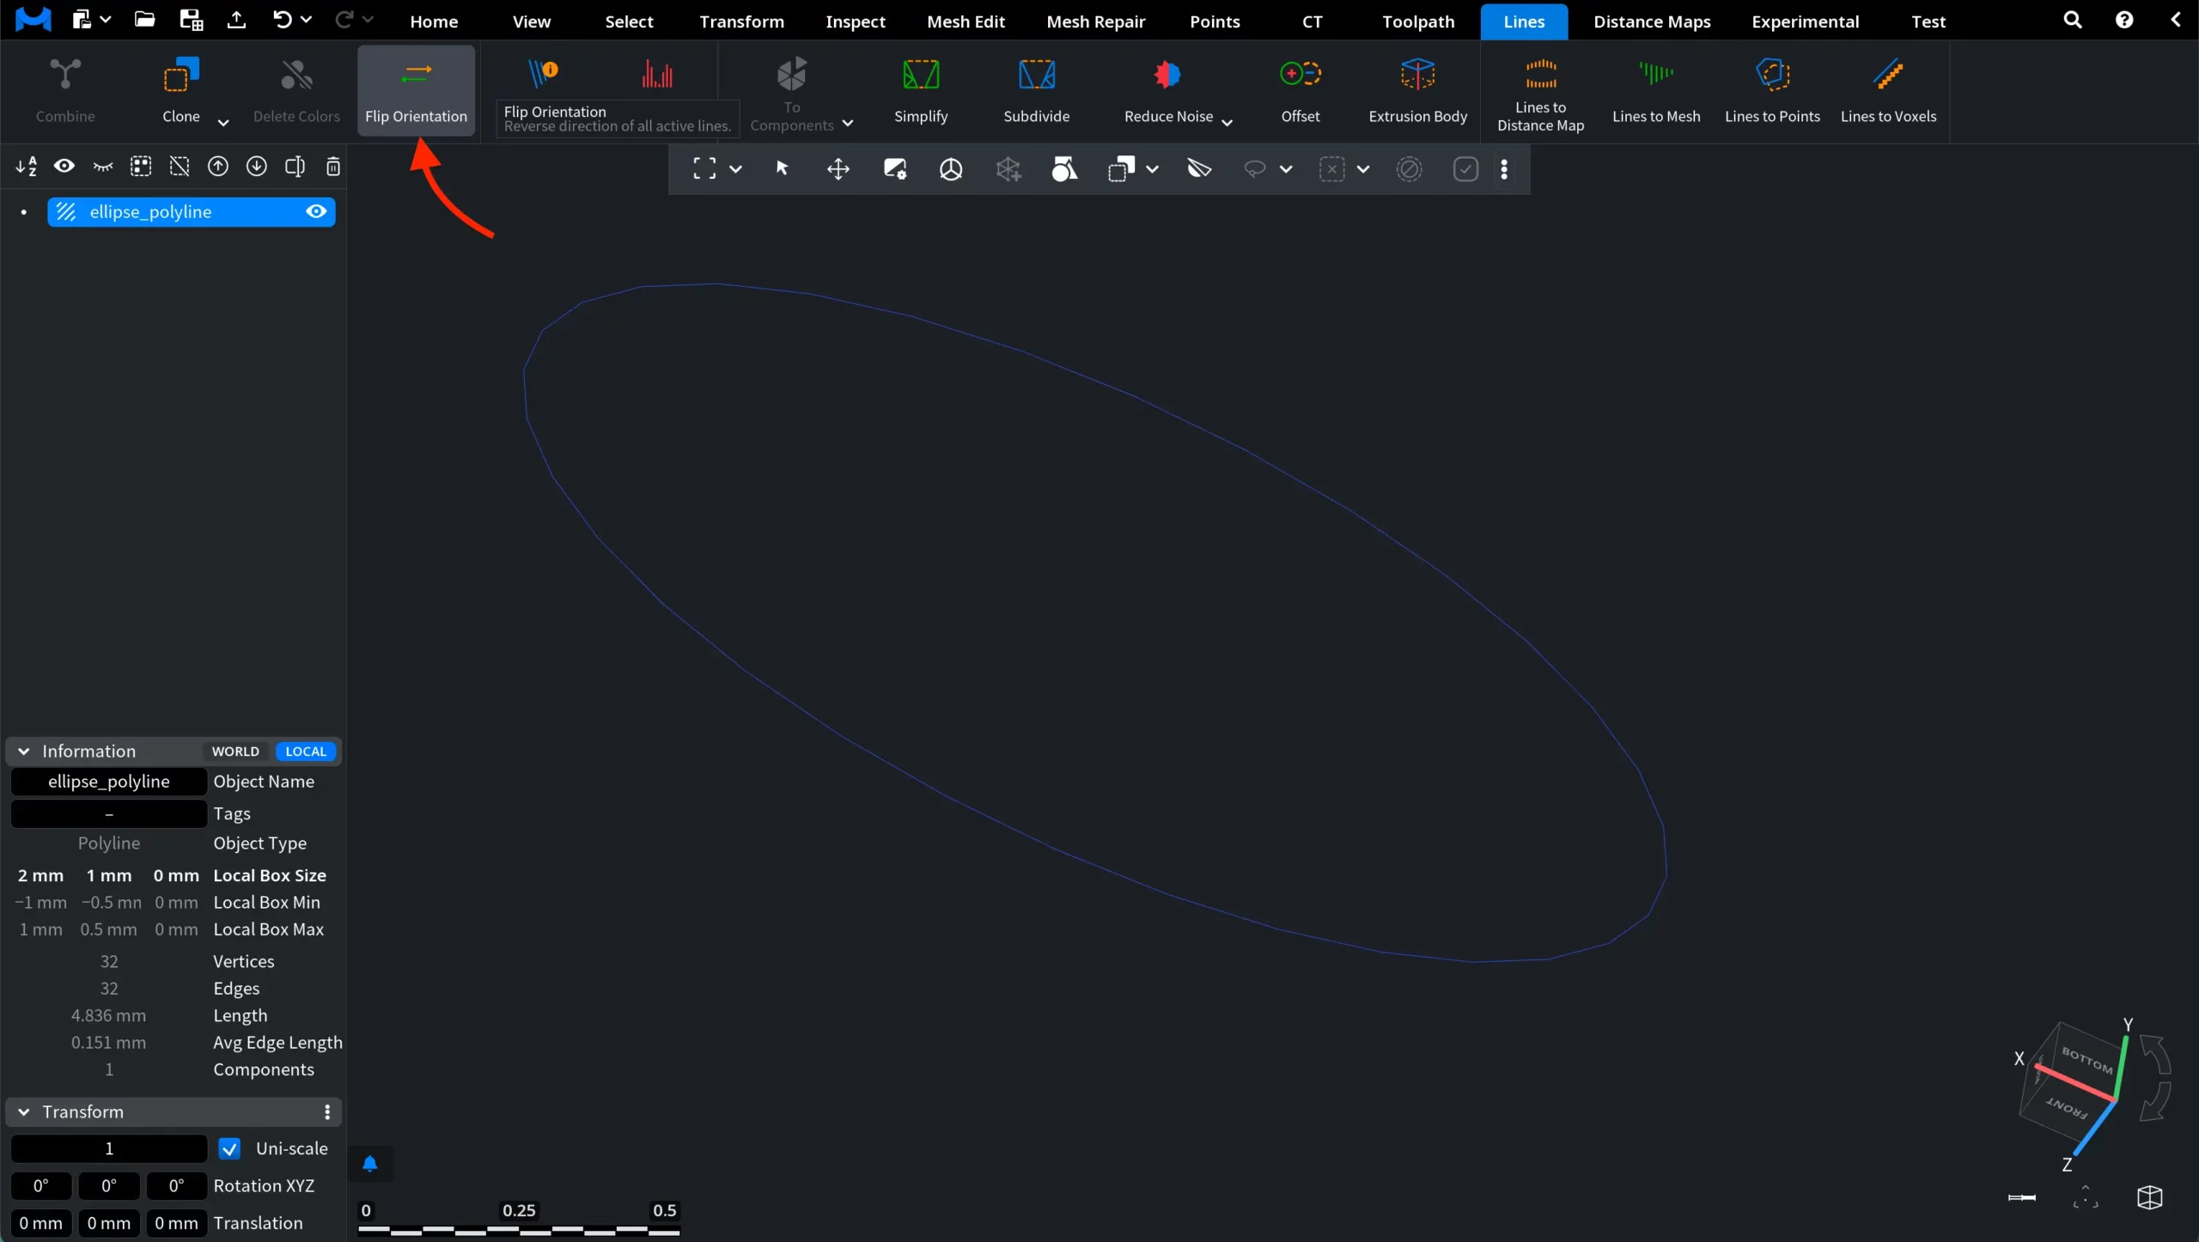Convert with Lines to Mesh

[1655, 90]
